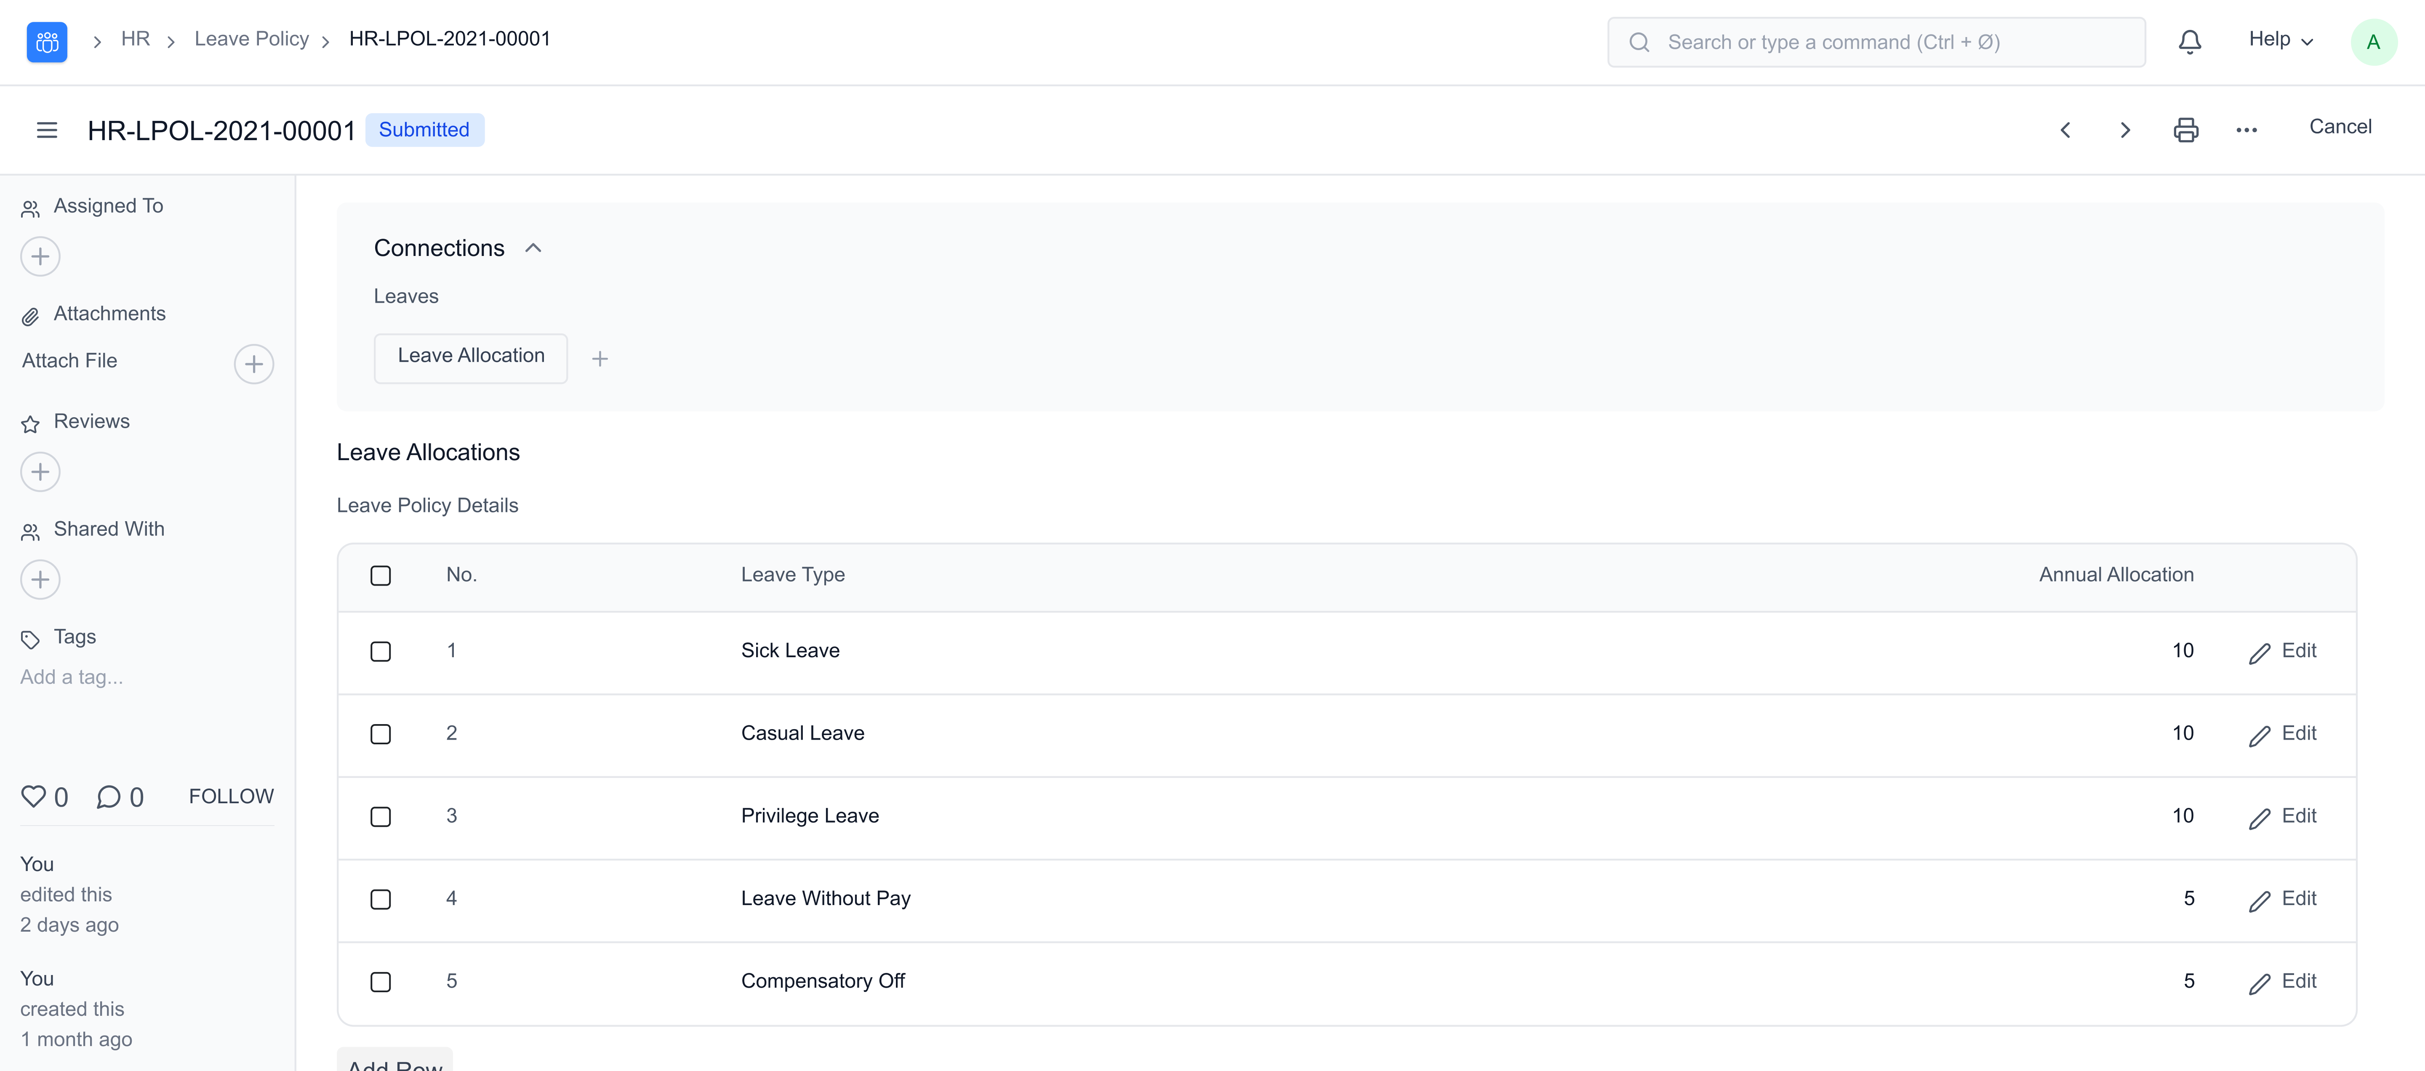Click the Leave Type column header
This screenshot has height=1071, width=2425.
pyautogui.click(x=793, y=575)
